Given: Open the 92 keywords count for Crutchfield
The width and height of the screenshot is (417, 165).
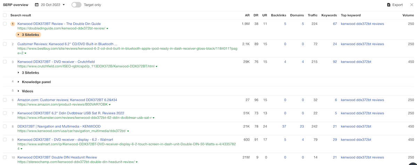Looking at the screenshot, I should click(335, 62).
